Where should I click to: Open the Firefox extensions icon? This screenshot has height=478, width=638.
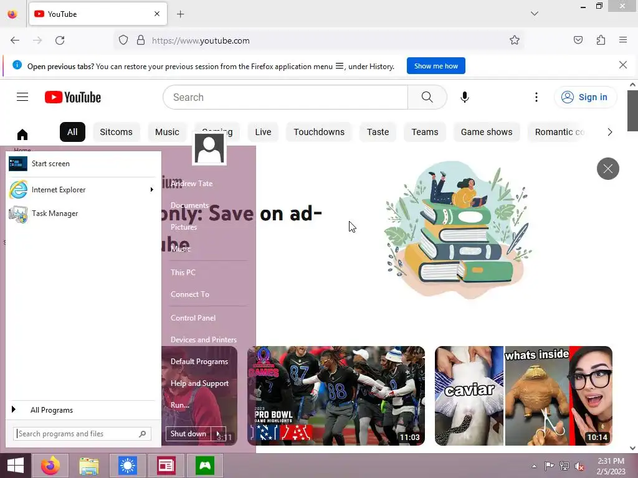601,40
